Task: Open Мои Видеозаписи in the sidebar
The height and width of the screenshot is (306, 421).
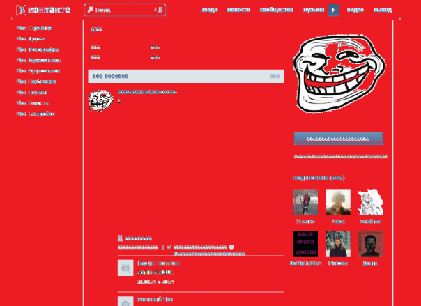Action: [x=38, y=60]
